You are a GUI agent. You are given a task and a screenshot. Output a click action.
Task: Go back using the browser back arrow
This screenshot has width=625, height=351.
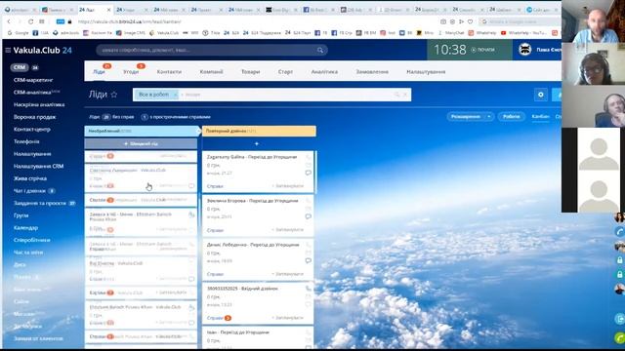click(9, 21)
